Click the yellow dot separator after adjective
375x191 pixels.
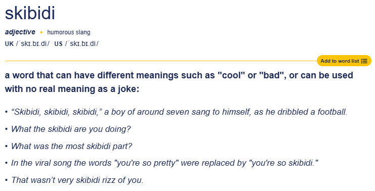pos(41,32)
